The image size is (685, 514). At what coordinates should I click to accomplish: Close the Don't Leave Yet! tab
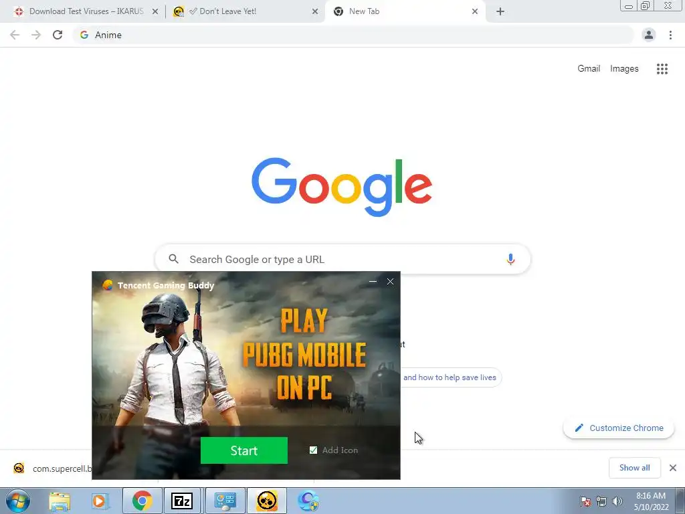pos(315,12)
